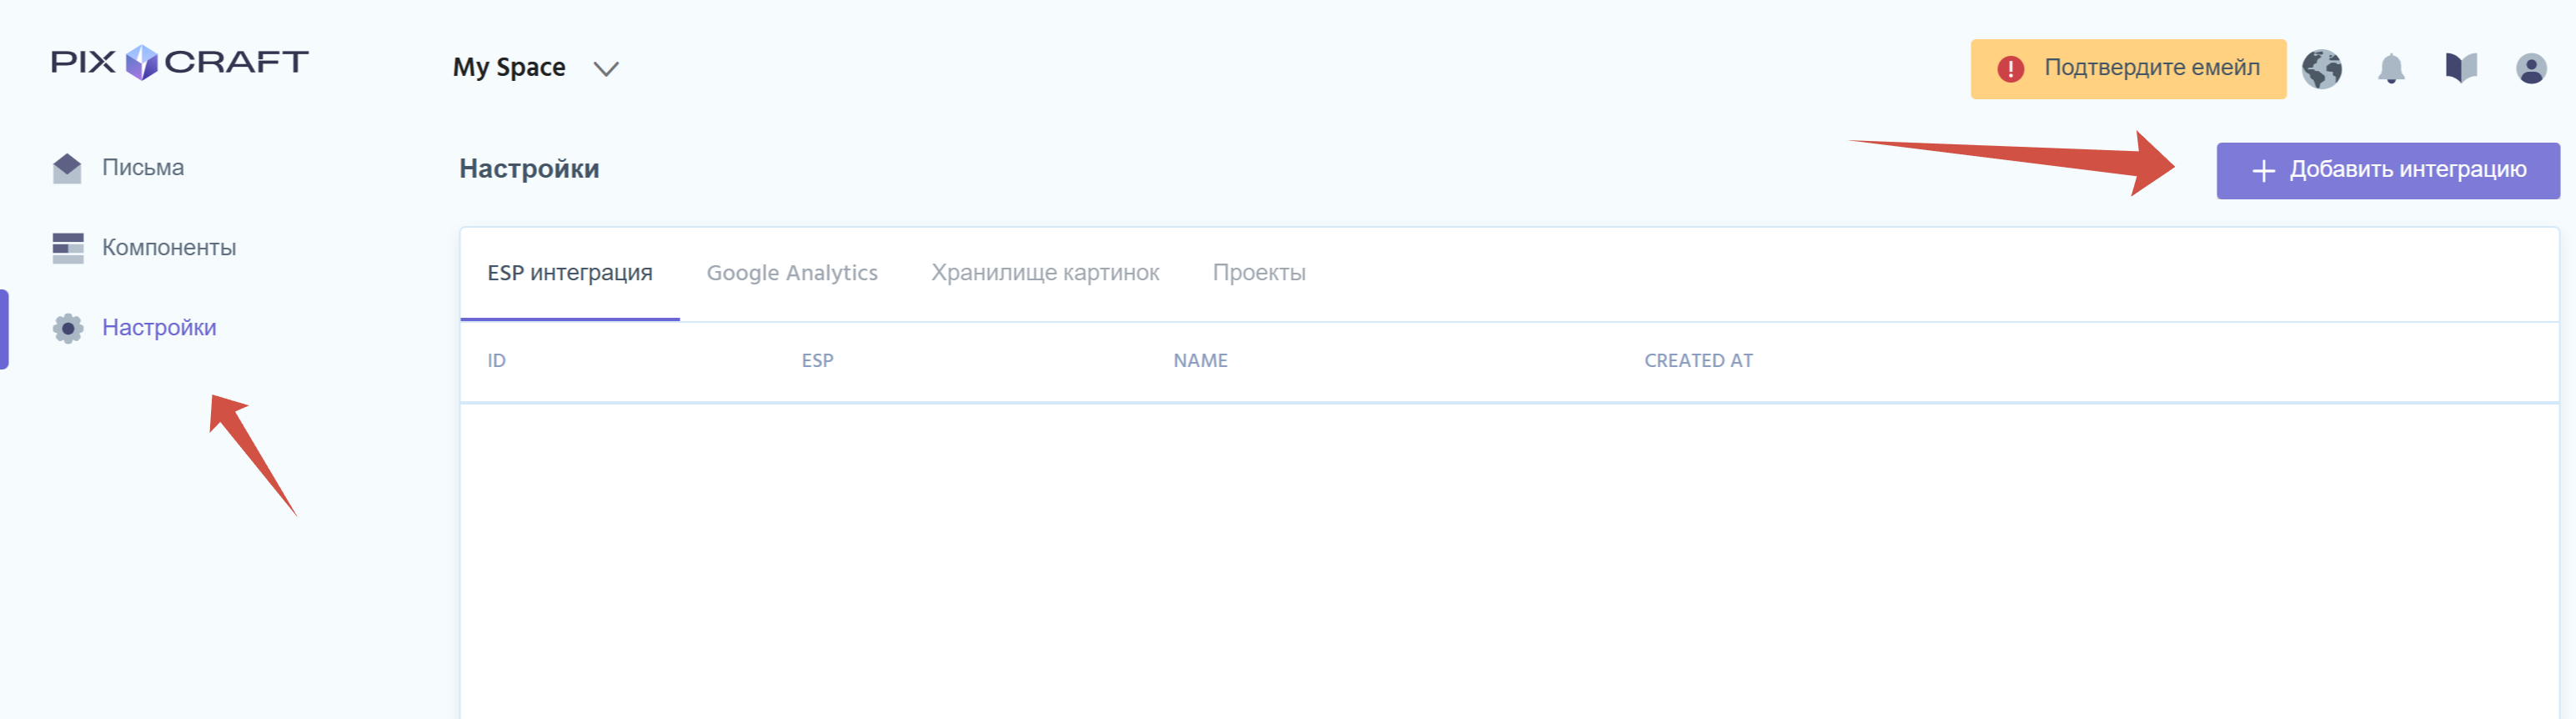
Task: Click the CREATED AT column header
Action: 1698,361
